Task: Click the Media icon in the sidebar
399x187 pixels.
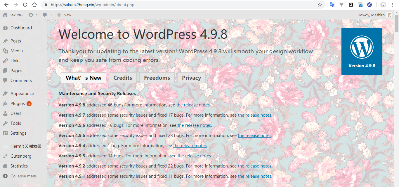Action: pos(5,51)
